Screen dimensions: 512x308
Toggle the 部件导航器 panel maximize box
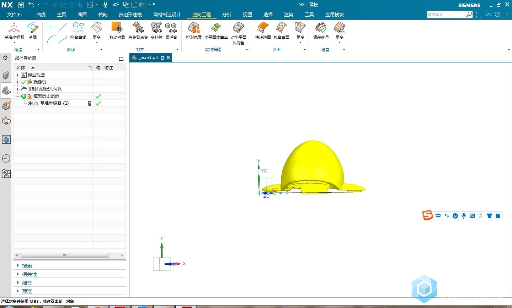coord(121,59)
